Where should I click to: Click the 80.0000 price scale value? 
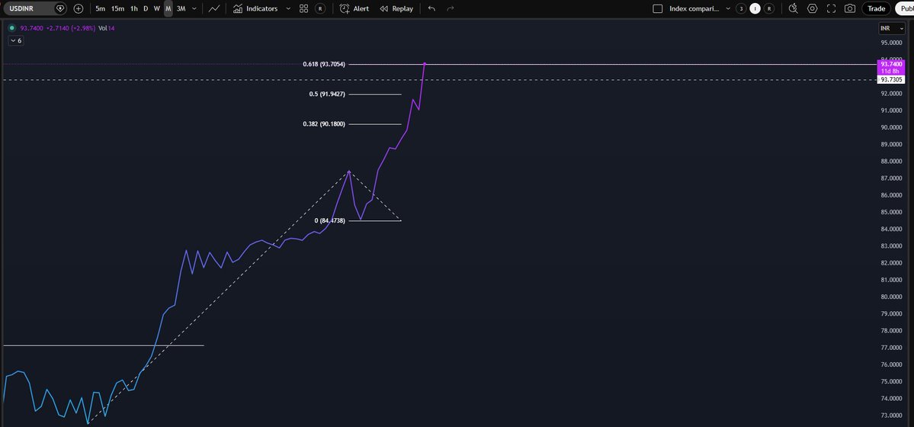pyautogui.click(x=892, y=297)
